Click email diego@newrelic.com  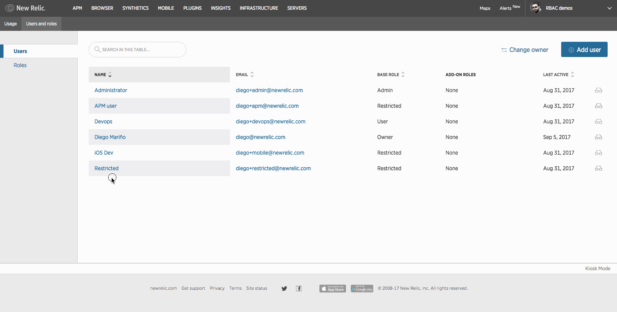coord(260,137)
